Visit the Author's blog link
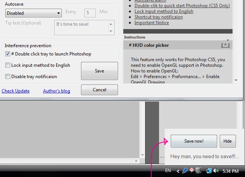The width and height of the screenshot is (245, 177). point(56,91)
